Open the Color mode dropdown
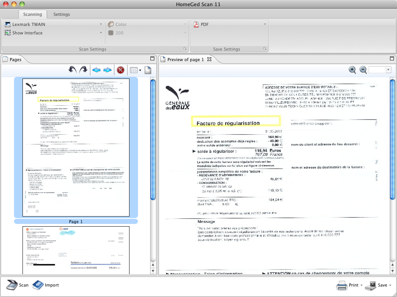Screen dimensions: 397x297 pos(185,24)
